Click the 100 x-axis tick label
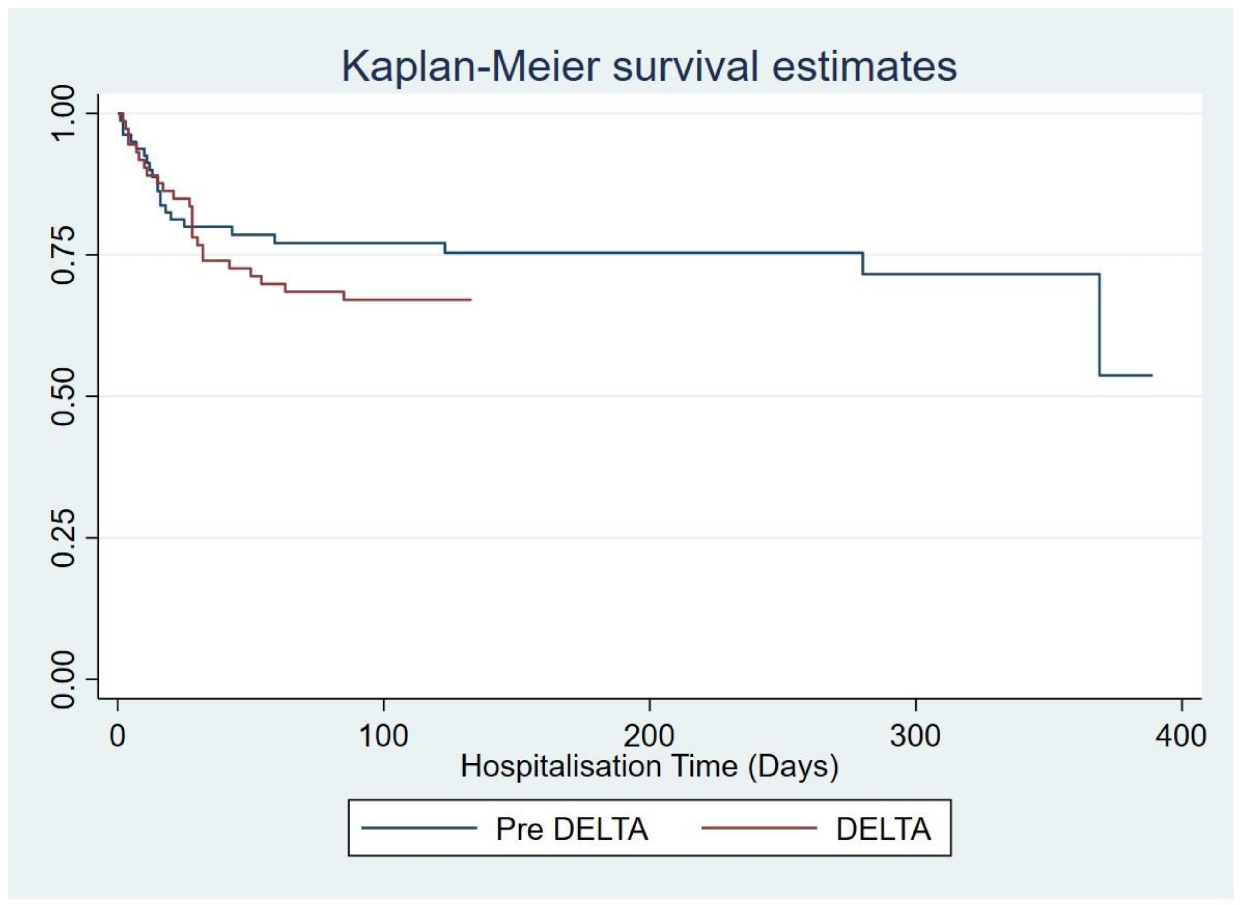The width and height of the screenshot is (1242, 905). click(x=383, y=736)
